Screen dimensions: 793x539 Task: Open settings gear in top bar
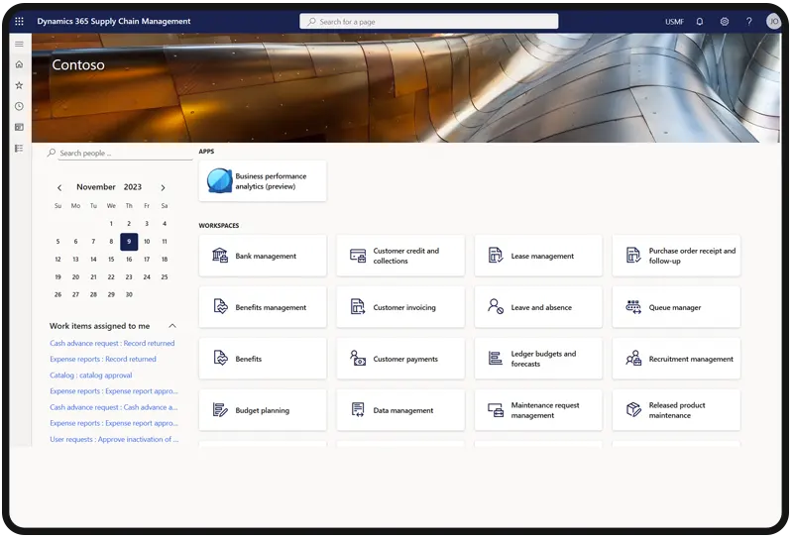tap(725, 21)
